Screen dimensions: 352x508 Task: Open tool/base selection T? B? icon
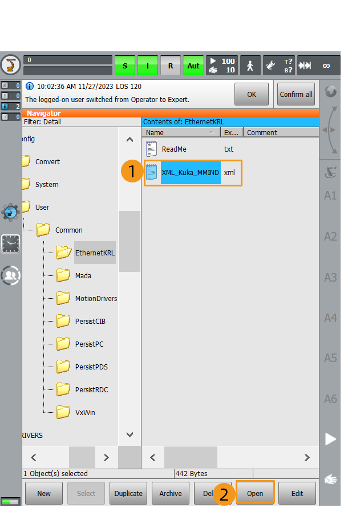click(279, 66)
